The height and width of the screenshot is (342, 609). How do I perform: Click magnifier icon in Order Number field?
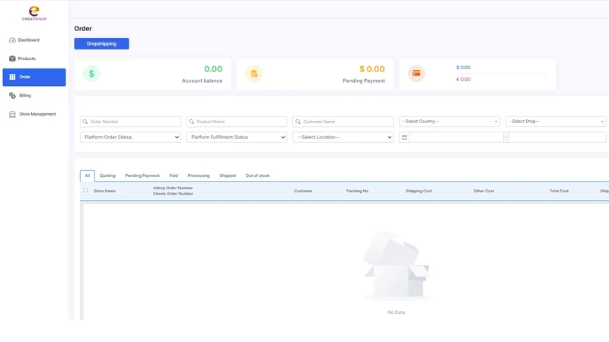coord(85,122)
